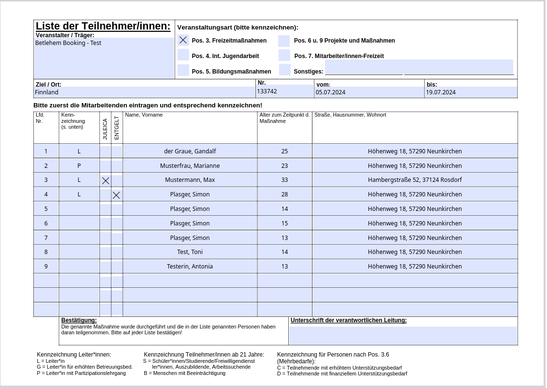The height and width of the screenshot is (388, 547).
Task: Select the Nr. field with 133742
Action: click(284, 91)
